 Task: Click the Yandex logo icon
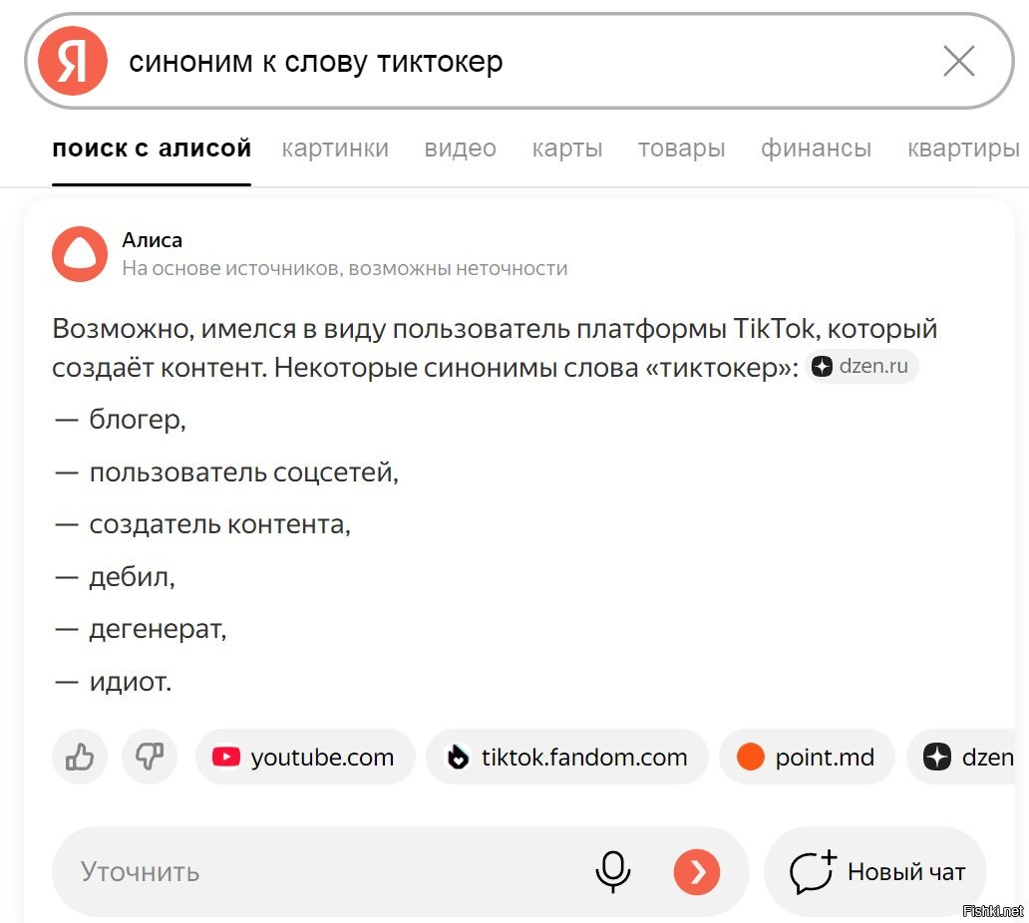[x=72, y=62]
